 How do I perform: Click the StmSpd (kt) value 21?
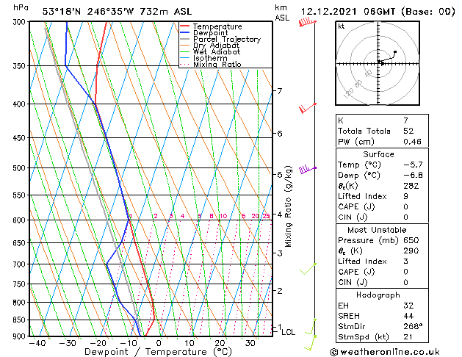[x=408, y=336]
